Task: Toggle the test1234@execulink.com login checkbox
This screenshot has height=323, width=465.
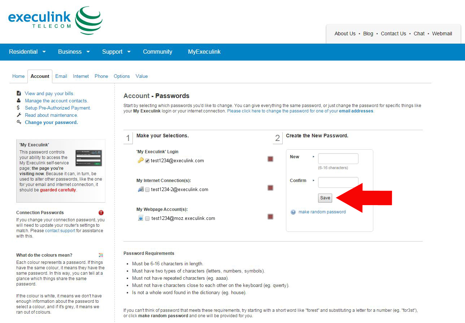Action: click(x=147, y=161)
